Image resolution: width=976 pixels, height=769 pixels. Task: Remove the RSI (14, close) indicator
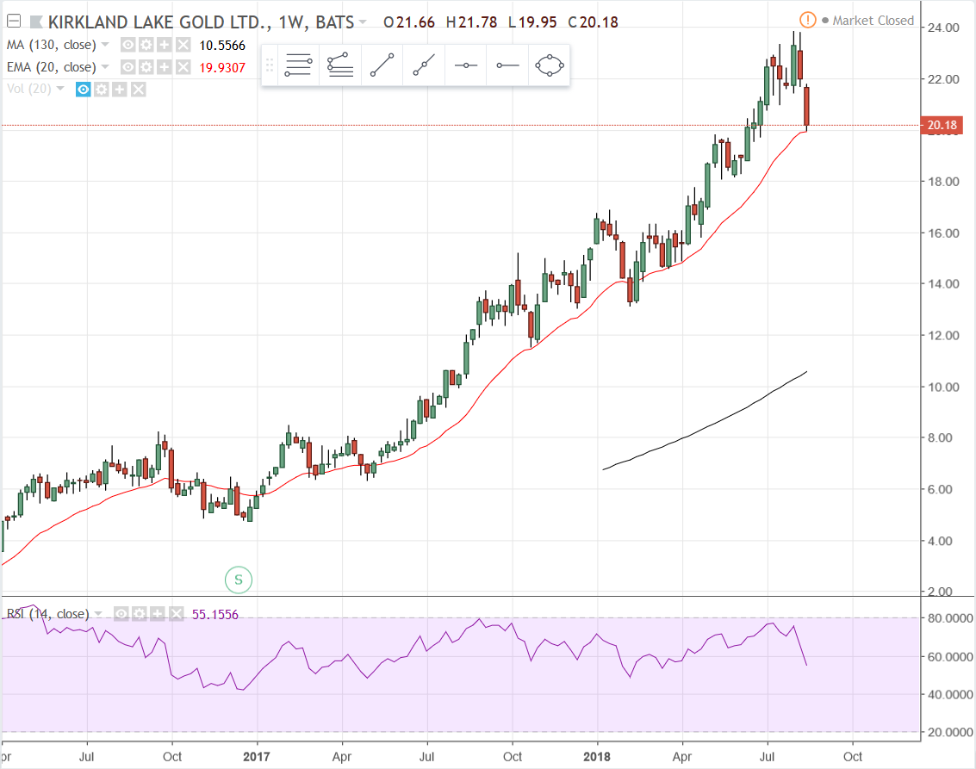click(177, 614)
